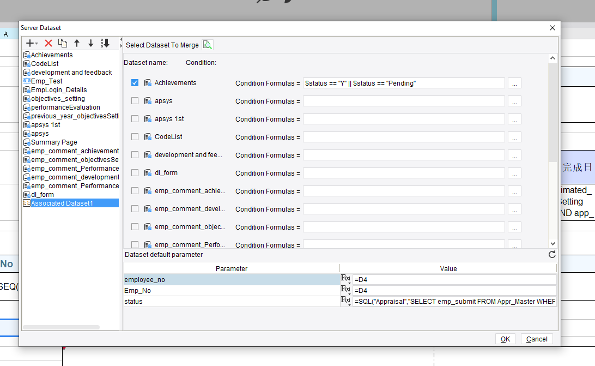Sort datasets with sort icon
This screenshot has height=366, width=595.
(105, 43)
